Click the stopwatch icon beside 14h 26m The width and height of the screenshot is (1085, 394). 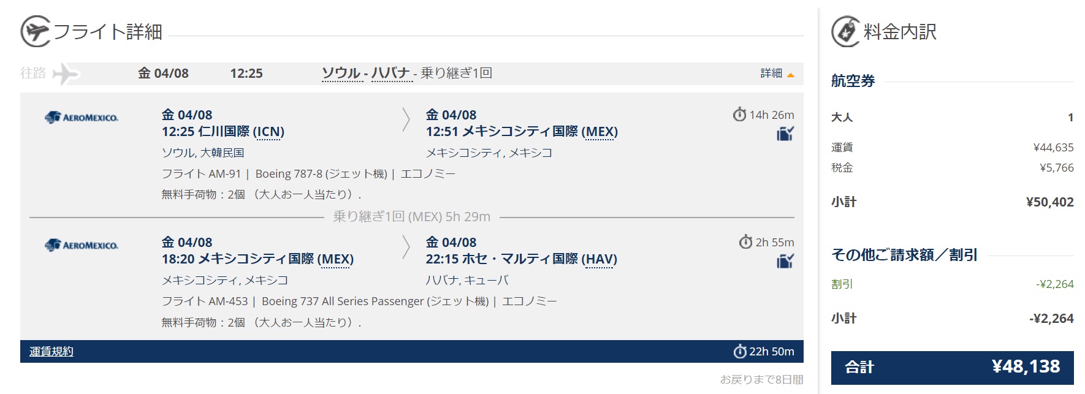(x=740, y=115)
